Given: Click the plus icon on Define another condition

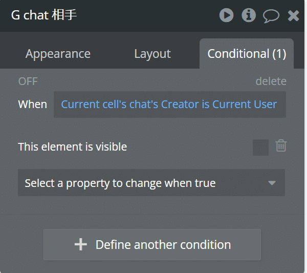Looking at the screenshot, I should tap(81, 245).
